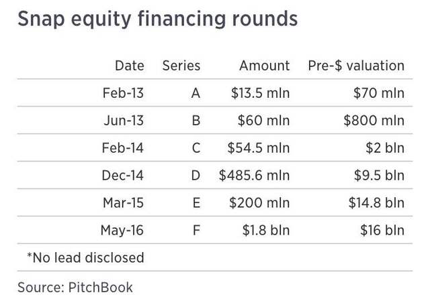
Task: Click the 'Snap equity financing rounds' title
Action: coord(157,19)
